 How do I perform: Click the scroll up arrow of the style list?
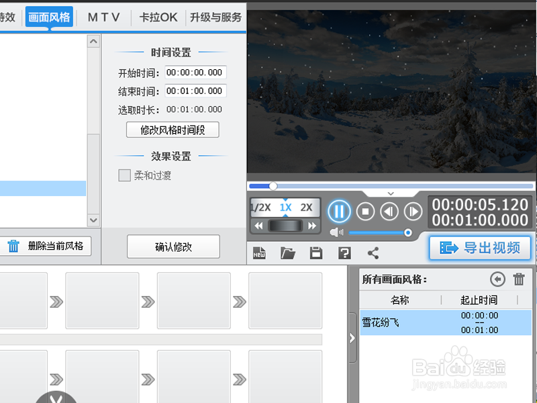point(93,42)
